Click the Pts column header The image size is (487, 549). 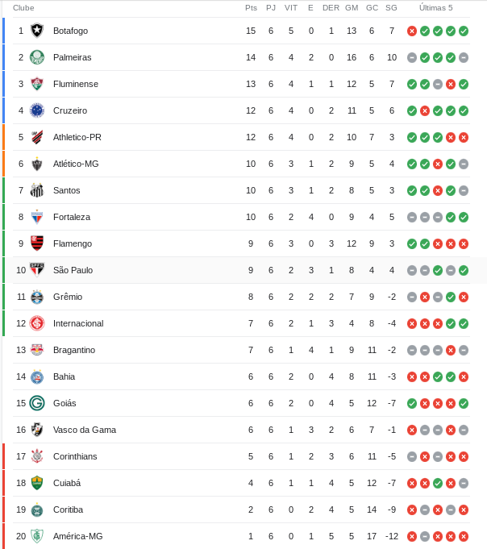click(251, 8)
